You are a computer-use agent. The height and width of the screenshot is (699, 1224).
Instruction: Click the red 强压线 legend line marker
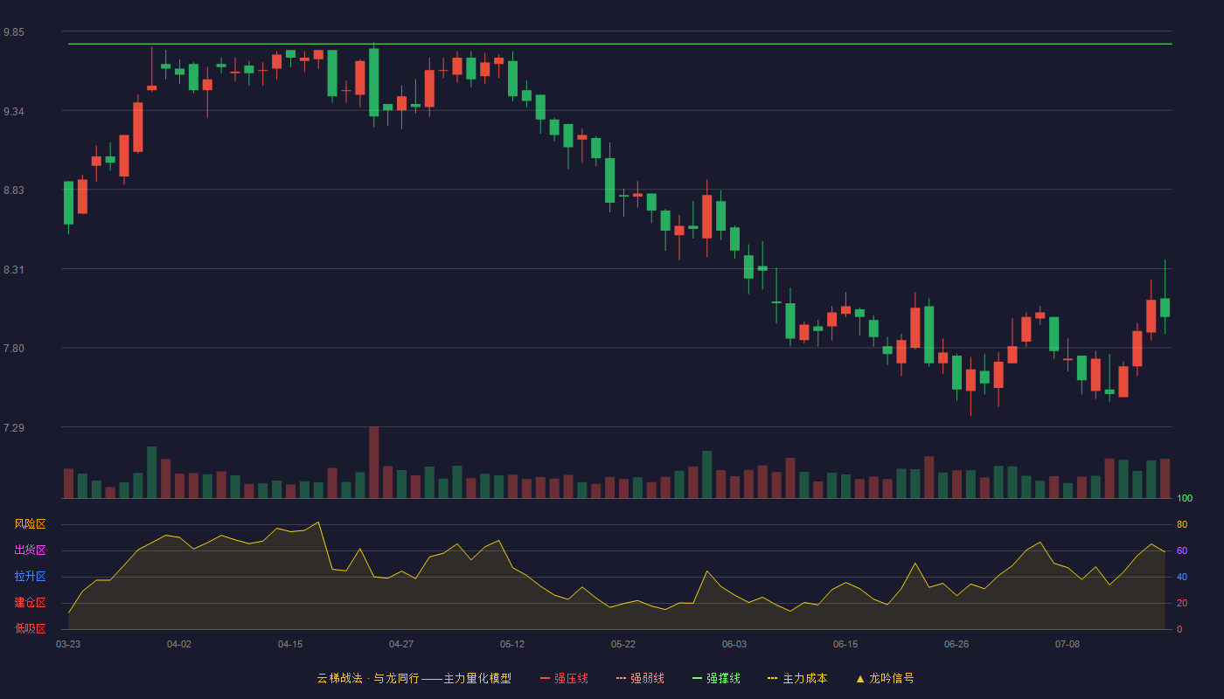(x=545, y=678)
